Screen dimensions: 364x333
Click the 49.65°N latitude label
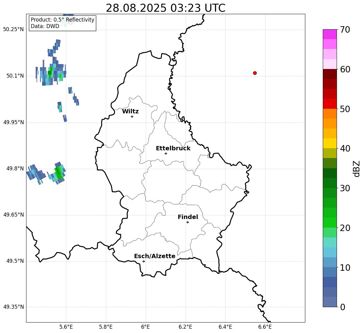point(13,215)
